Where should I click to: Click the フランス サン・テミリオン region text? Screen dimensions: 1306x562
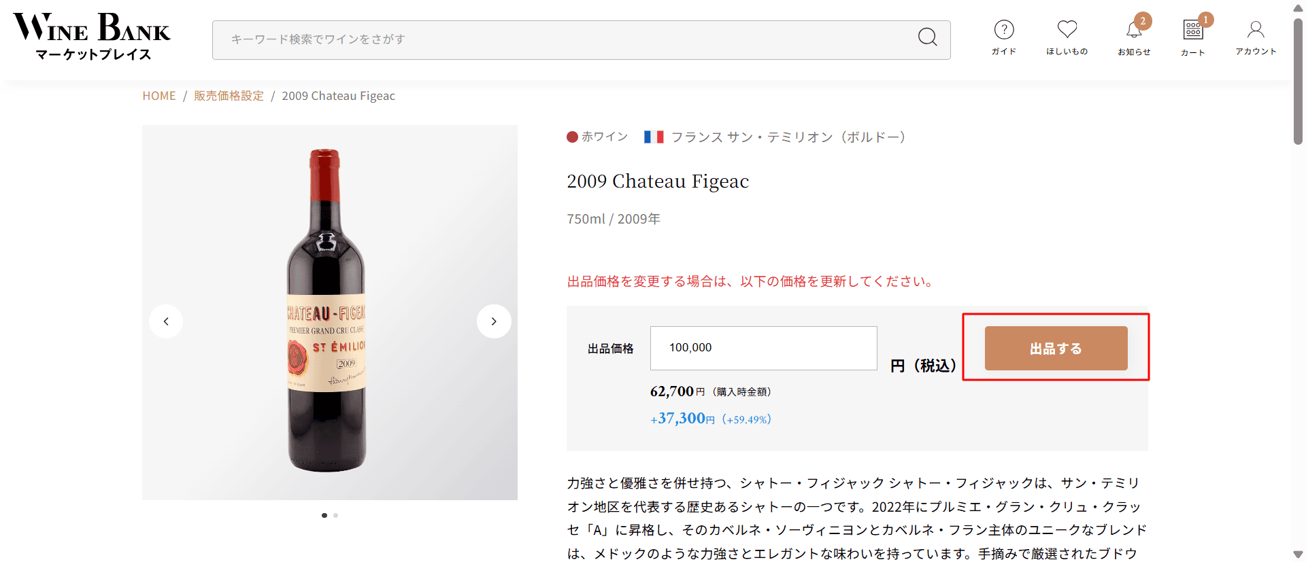[x=788, y=137]
